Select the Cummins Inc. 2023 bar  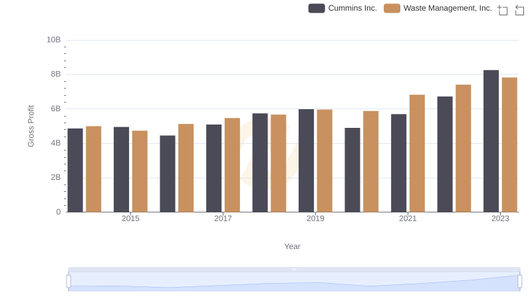(x=491, y=141)
